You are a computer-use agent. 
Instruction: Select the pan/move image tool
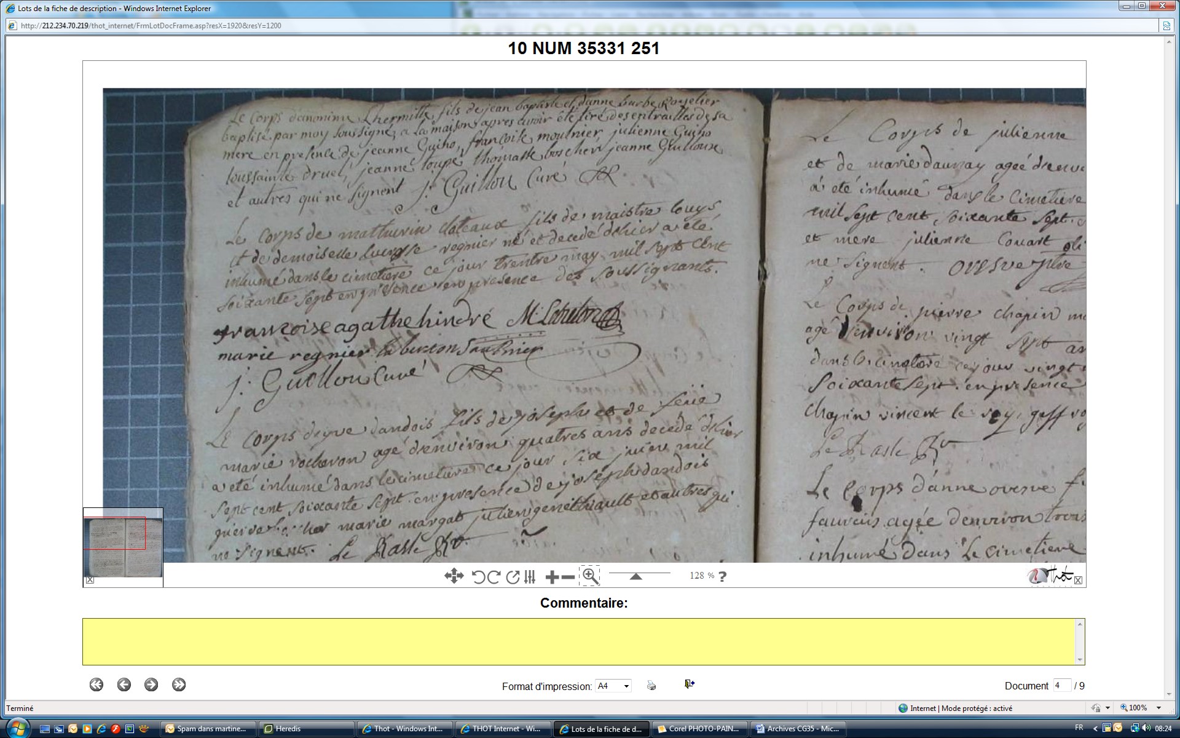454,576
